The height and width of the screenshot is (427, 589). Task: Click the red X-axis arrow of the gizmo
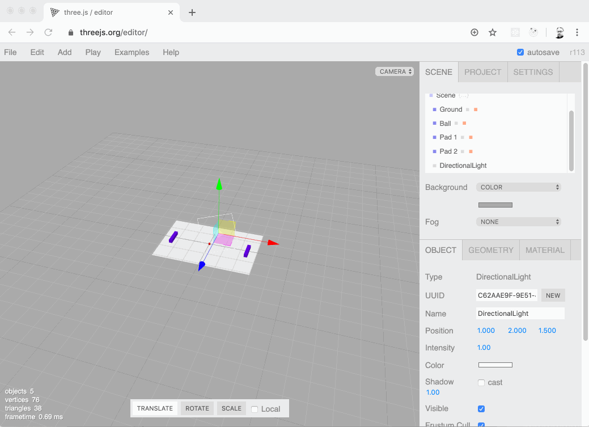(273, 243)
